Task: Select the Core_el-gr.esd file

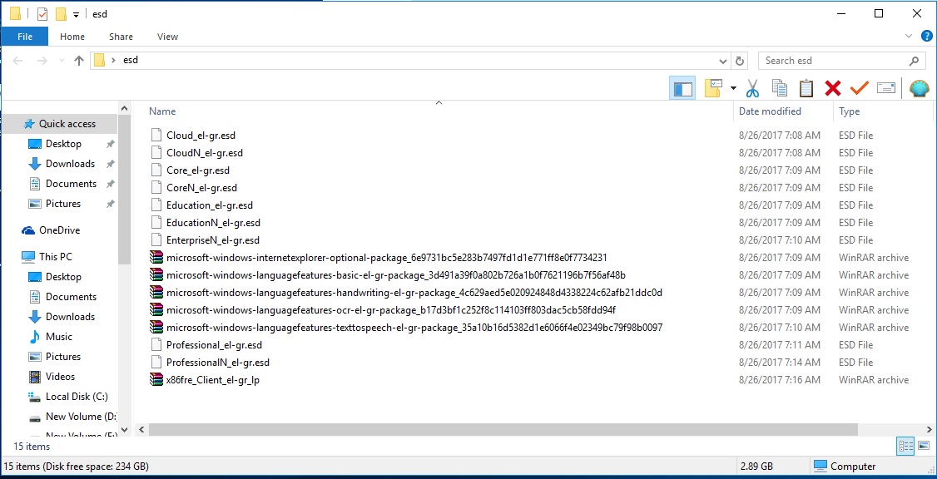Action: click(x=198, y=170)
